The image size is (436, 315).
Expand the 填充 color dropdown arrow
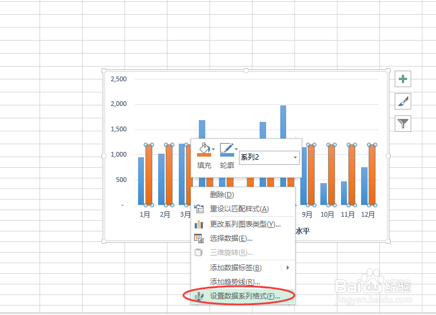click(213, 150)
